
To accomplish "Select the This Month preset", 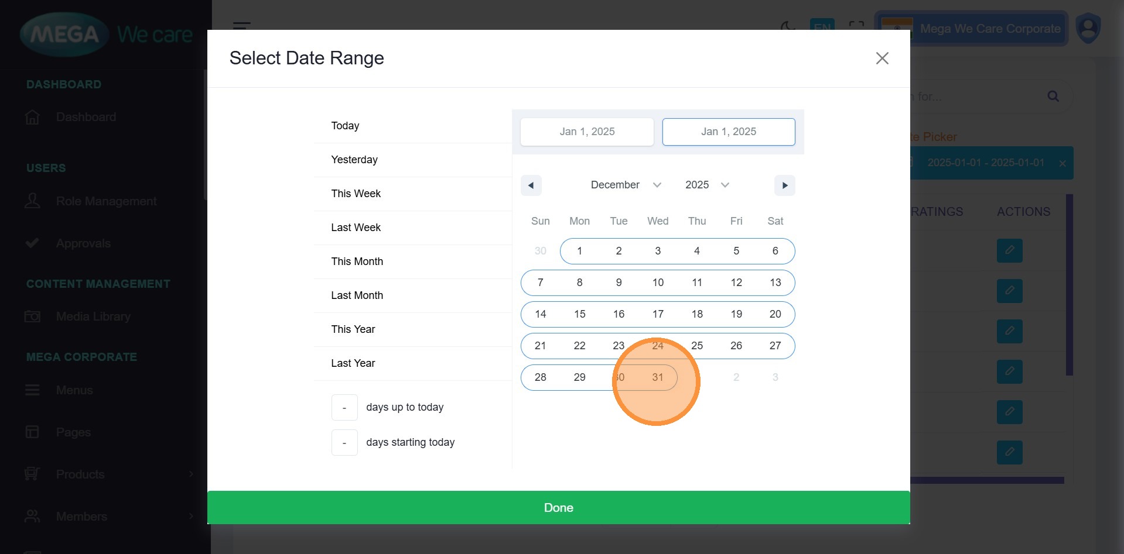I will tap(357, 261).
